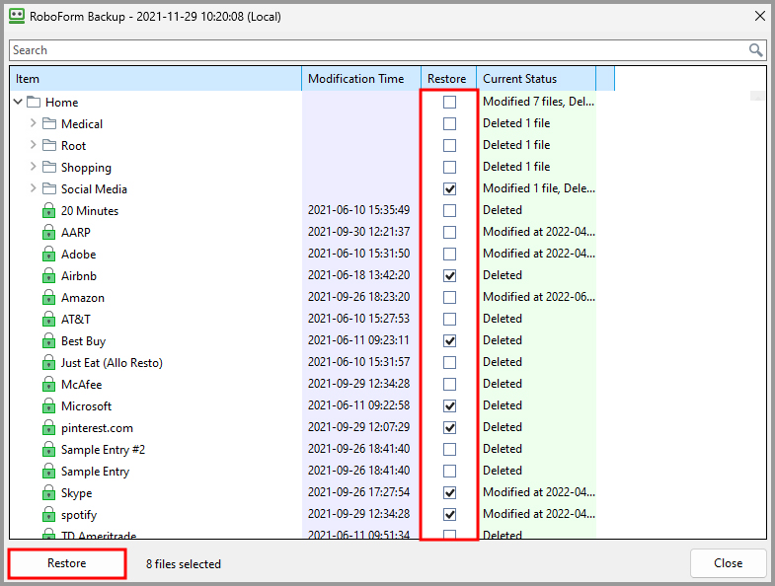Click the lock icon beside Adobe
The image size is (775, 586).
[x=48, y=254]
